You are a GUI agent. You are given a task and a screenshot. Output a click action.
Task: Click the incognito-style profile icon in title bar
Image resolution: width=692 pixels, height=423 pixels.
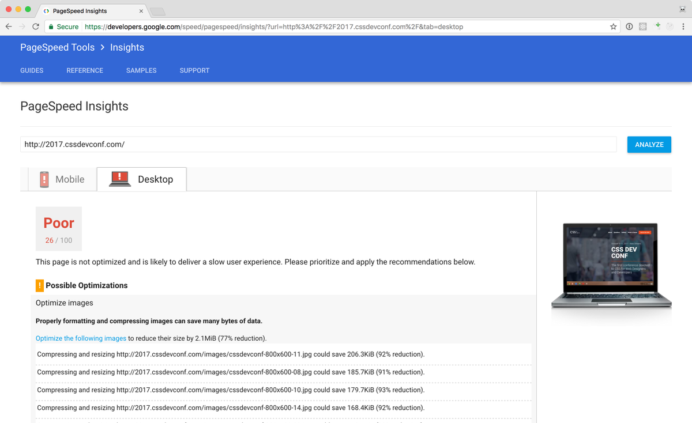tap(682, 9)
